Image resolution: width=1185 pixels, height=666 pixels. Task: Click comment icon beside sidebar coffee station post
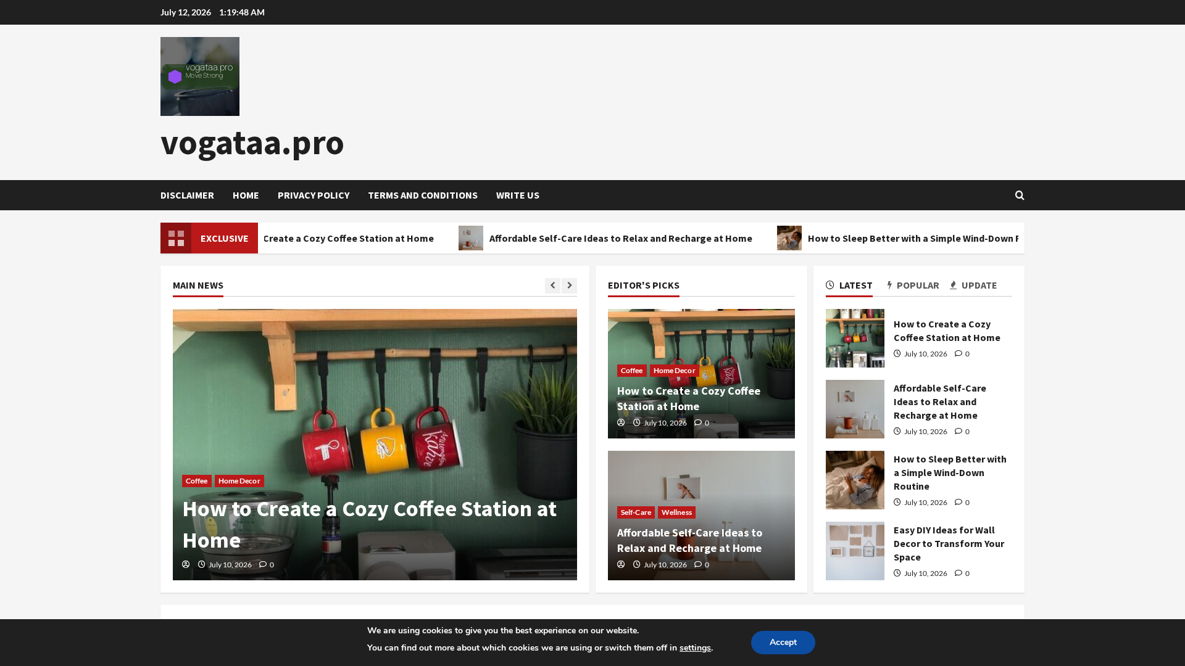point(958,353)
